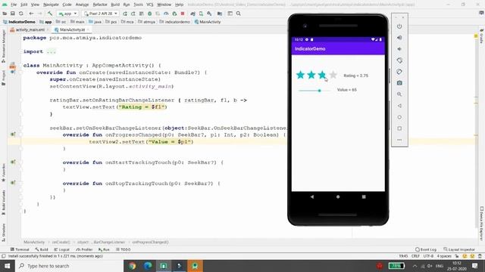Image resolution: width=485 pixels, height=272 pixels.
Task: Take a screenshot with emulator camera icon
Action: tap(399, 83)
